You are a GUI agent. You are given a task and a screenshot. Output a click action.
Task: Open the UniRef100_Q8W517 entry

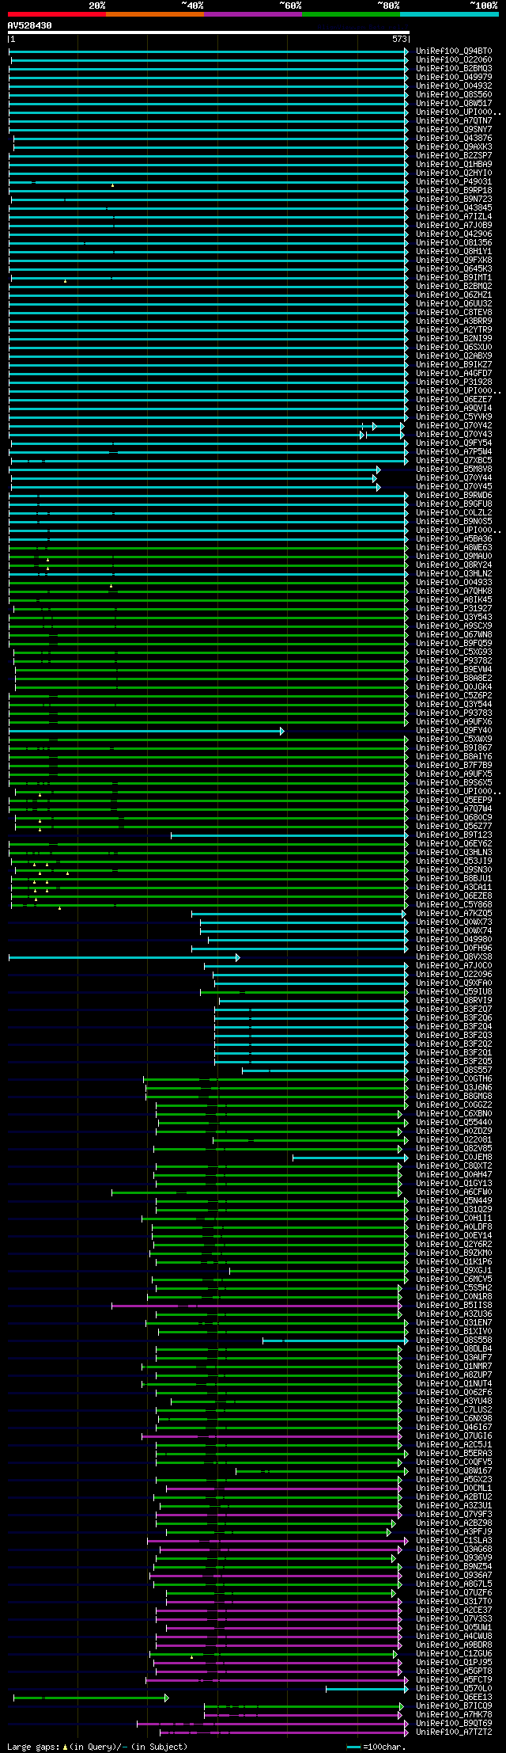454,103
